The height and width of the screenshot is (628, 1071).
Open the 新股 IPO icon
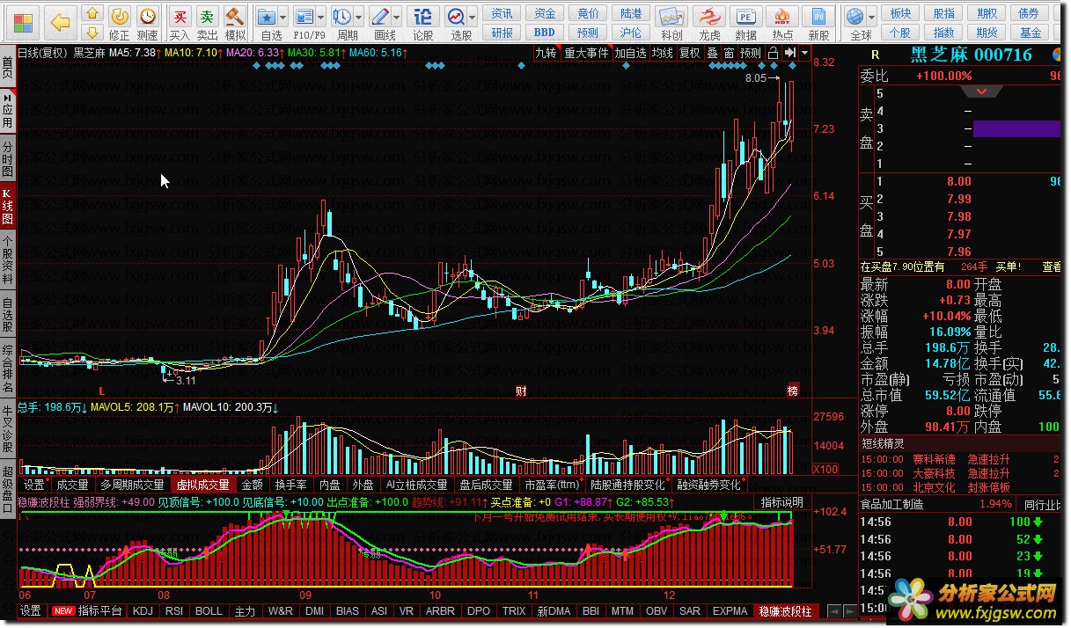point(818,23)
